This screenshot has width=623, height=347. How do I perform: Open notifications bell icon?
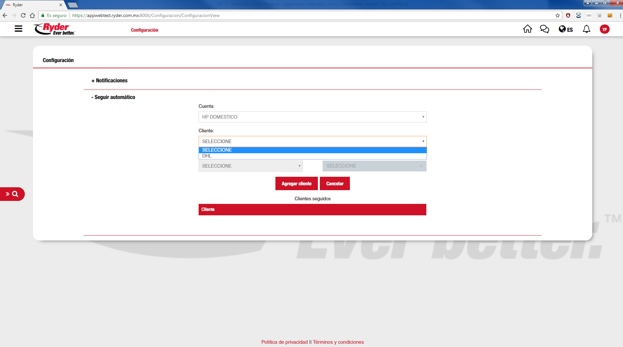[x=586, y=29]
